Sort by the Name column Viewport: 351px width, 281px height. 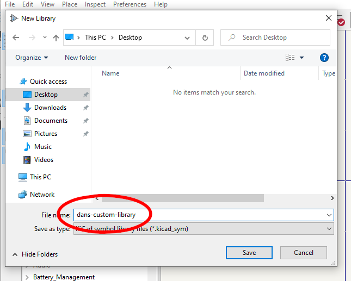click(x=110, y=73)
